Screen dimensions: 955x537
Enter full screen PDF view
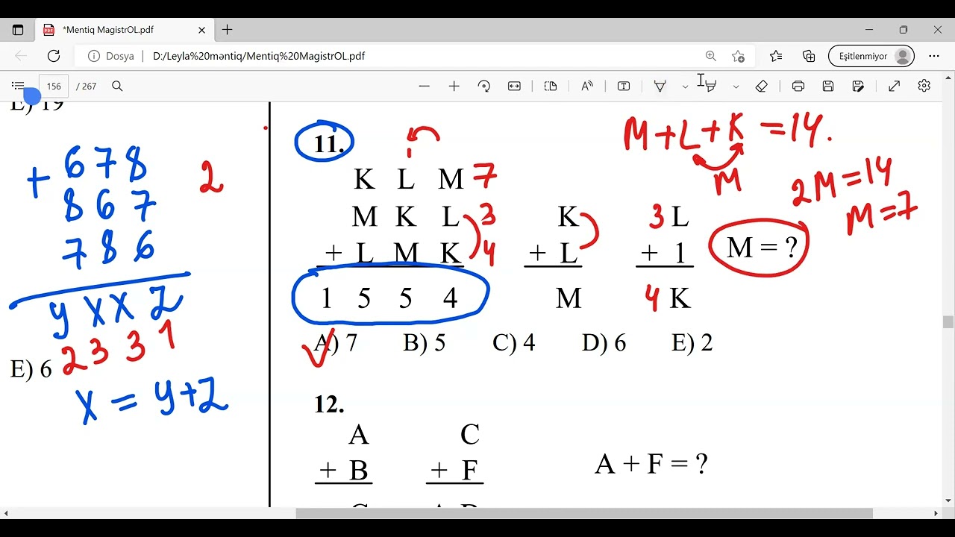(x=894, y=87)
